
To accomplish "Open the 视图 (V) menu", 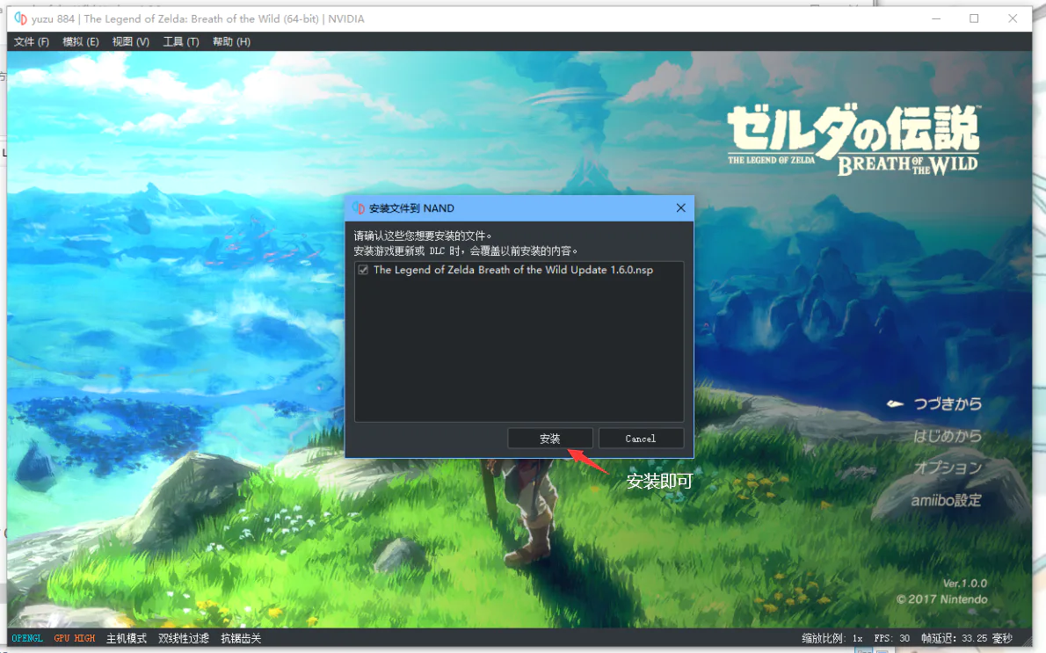I will (130, 41).
